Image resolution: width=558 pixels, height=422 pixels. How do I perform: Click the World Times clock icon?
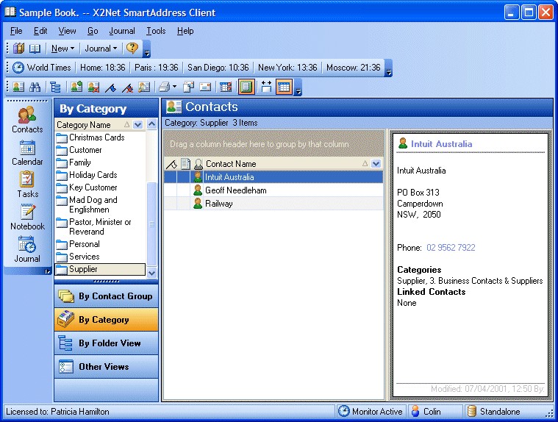(x=18, y=68)
